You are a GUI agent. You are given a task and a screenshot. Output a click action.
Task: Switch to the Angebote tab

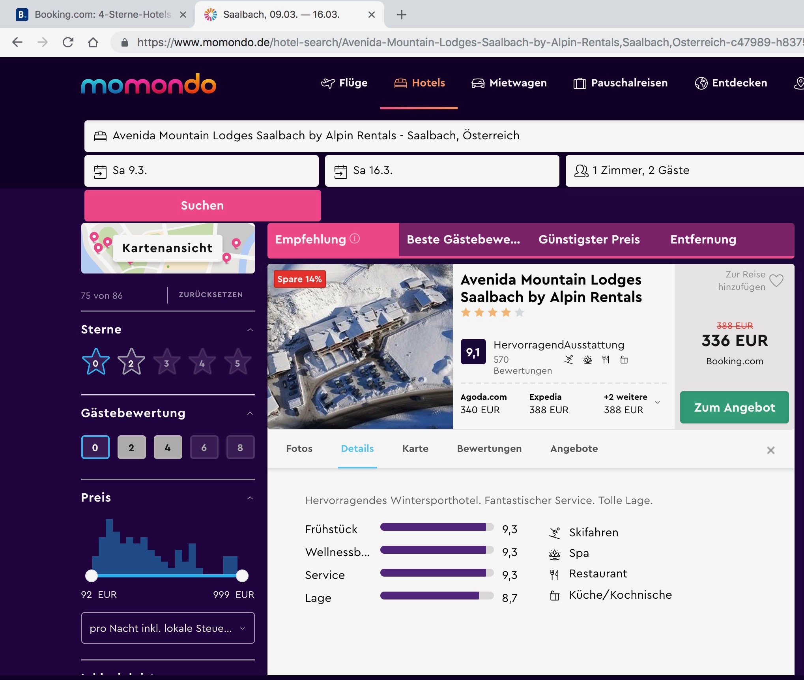(574, 449)
